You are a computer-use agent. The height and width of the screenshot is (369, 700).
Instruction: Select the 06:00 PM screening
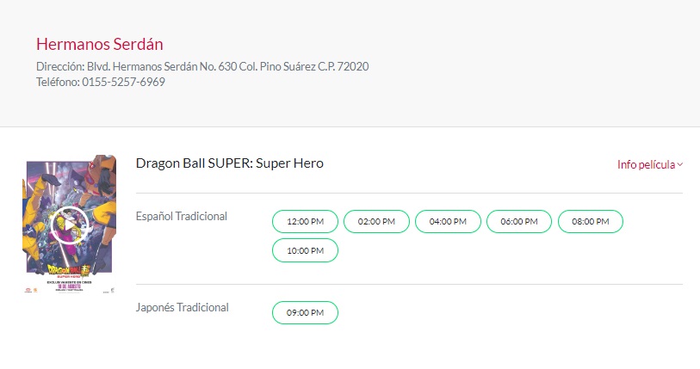[x=519, y=222]
